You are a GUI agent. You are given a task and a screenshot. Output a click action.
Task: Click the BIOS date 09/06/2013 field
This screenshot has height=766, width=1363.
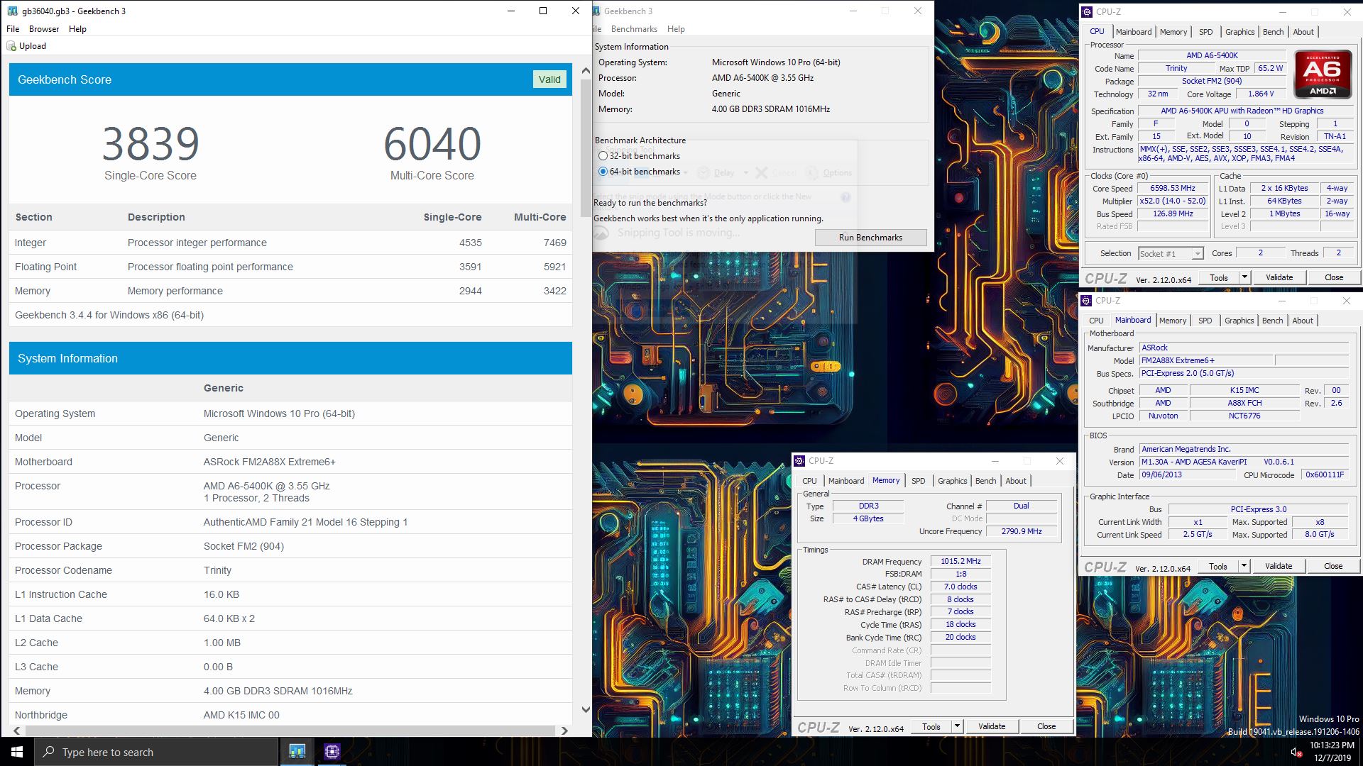click(1187, 475)
